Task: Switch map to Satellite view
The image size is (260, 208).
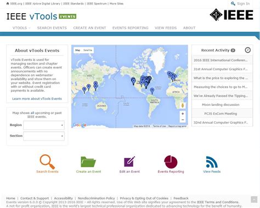Action: coord(88,50)
